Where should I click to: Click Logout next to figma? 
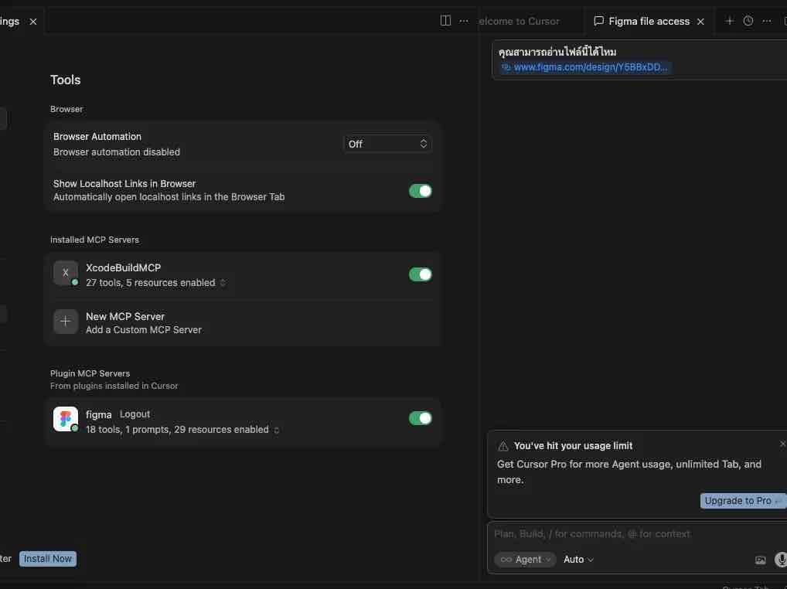135,414
